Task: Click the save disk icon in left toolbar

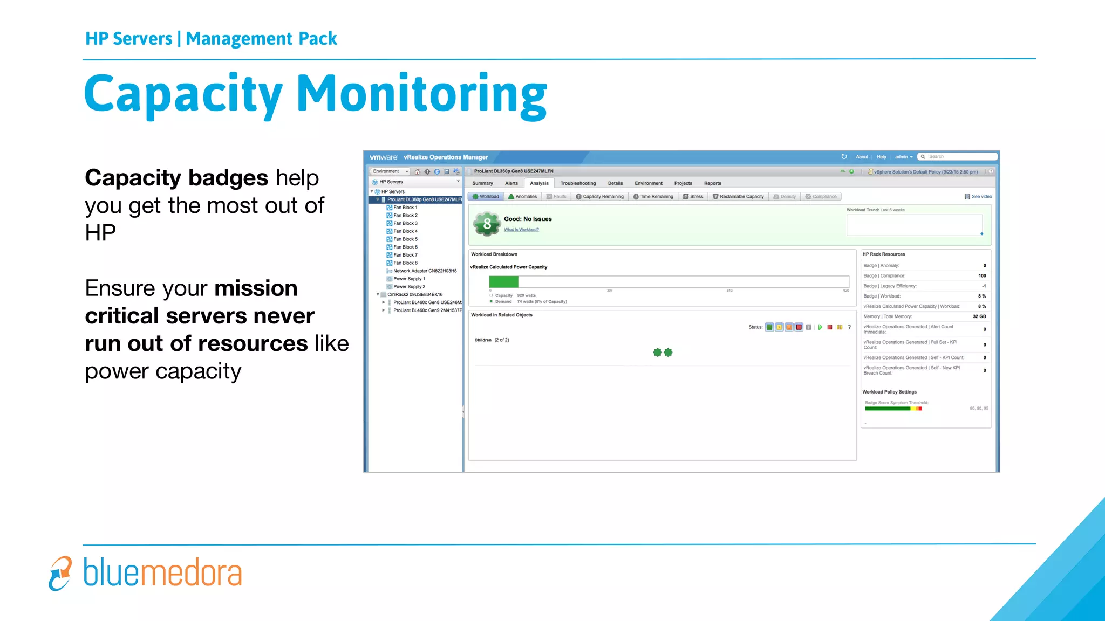Action: 447,171
